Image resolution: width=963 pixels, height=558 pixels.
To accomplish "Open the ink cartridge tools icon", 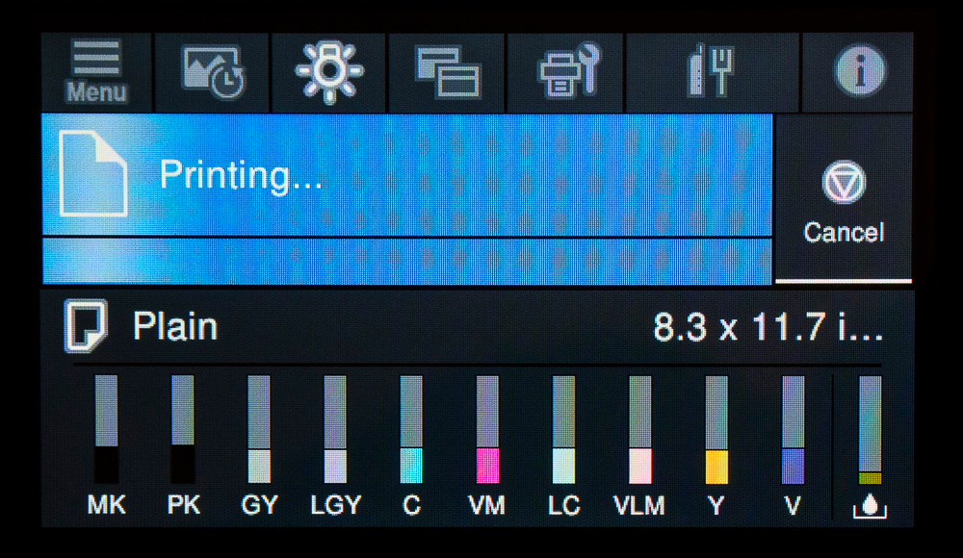I will tap(713, 72).
